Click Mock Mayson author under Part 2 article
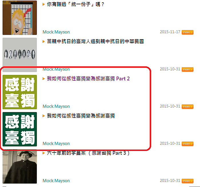The height and width of the screenshot is (187, 200). tap(56, 106)
